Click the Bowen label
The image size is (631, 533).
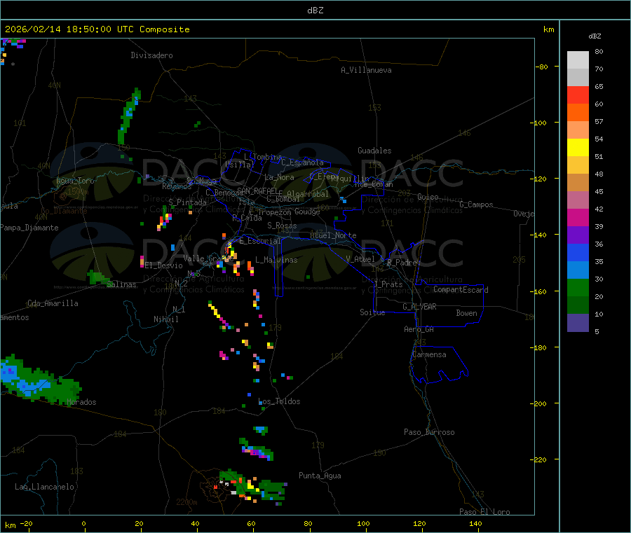pyautogui.click(x=466, y=313)
